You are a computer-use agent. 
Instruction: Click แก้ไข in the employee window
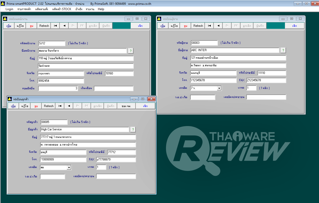(x=20, y=26)
